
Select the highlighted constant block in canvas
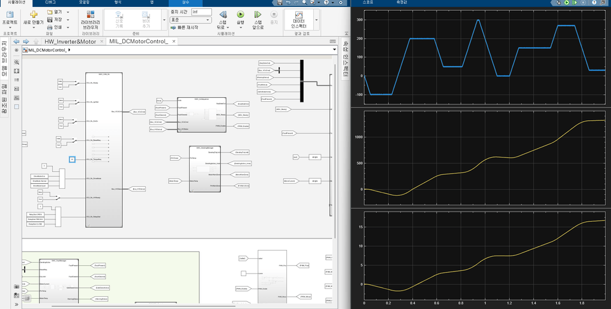click(x=72, y=160)
